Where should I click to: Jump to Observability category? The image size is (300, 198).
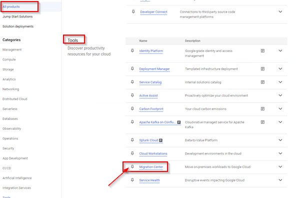pyautogui.click(x=11, y=129)
